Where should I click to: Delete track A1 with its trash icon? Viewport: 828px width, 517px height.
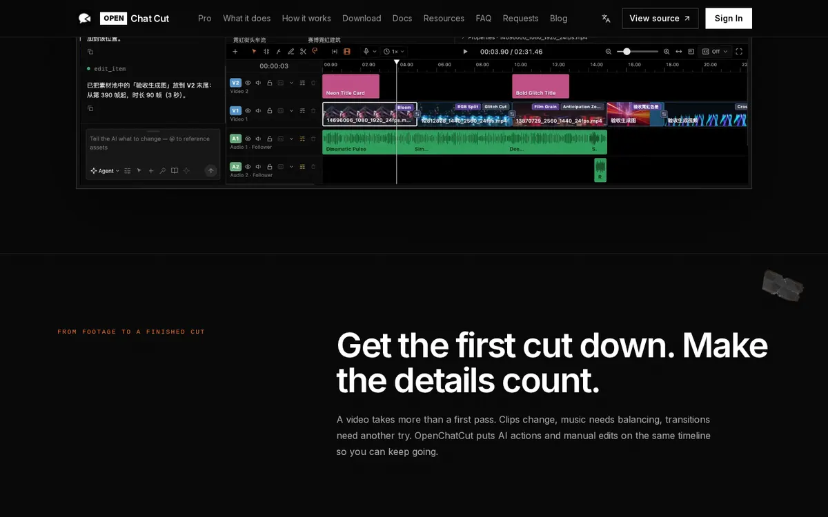[313, 139]
